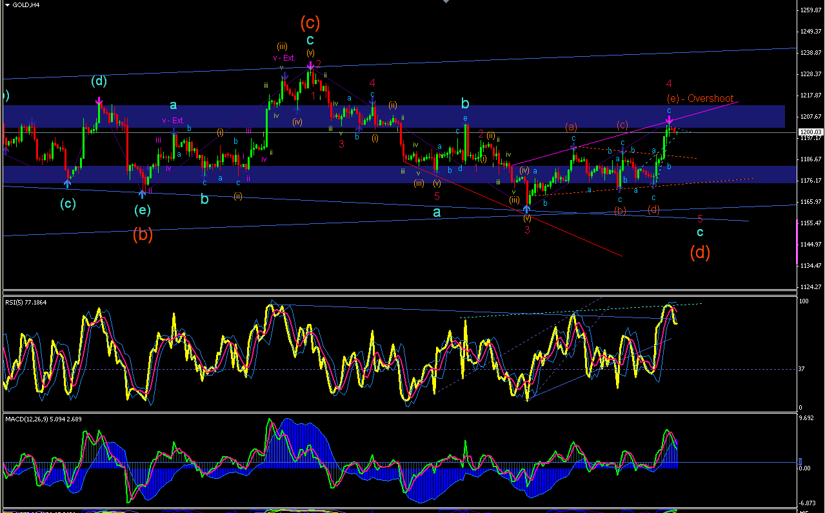Click the red 4 above Overshoot label
Screen dimensions: 825x513
coord(670,84)
